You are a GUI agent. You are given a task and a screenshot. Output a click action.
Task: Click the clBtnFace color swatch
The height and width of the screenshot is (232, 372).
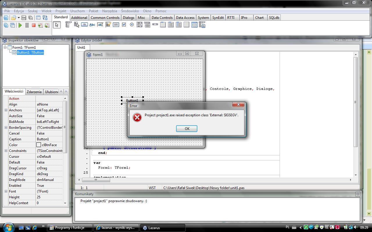39,145
